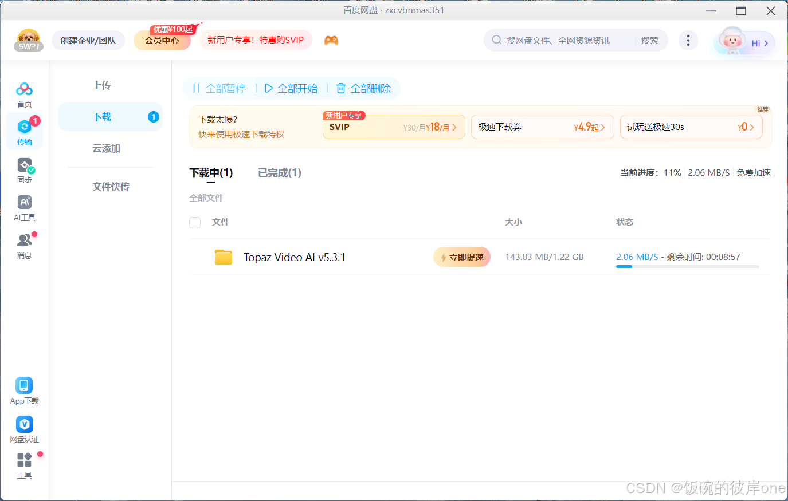Click the Hi assistant avatar
Viewport: 788px width, 501px height.
pyautogui.click(x=731, y=41)
